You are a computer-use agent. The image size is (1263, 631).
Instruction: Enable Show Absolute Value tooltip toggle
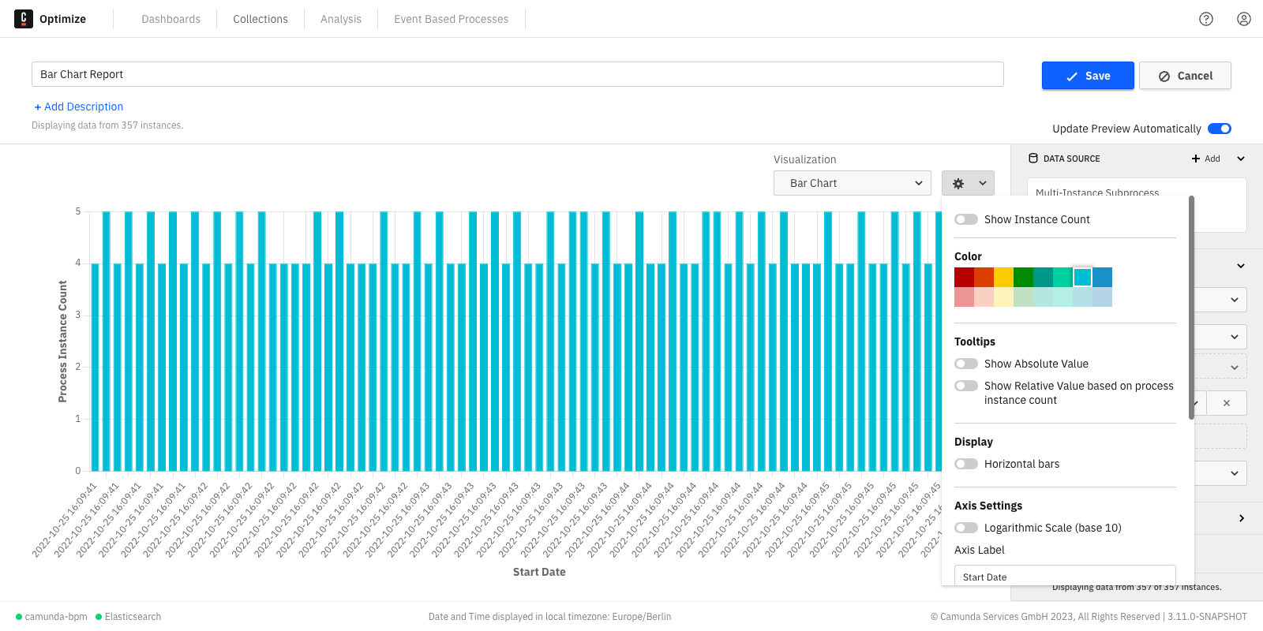click(x=966, y=364)
